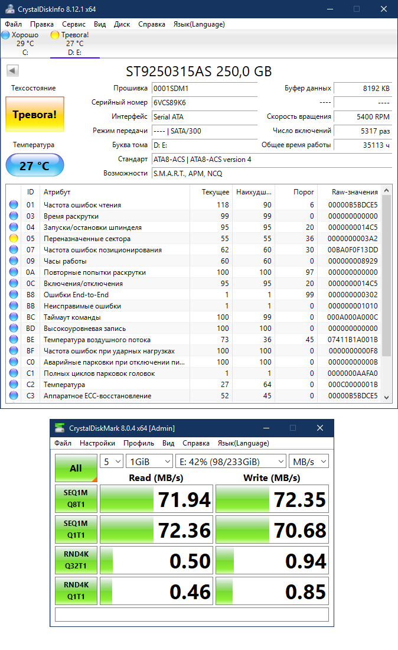
Task: Select the blue status icon for drive C:
Action: [x=5, y=35]
